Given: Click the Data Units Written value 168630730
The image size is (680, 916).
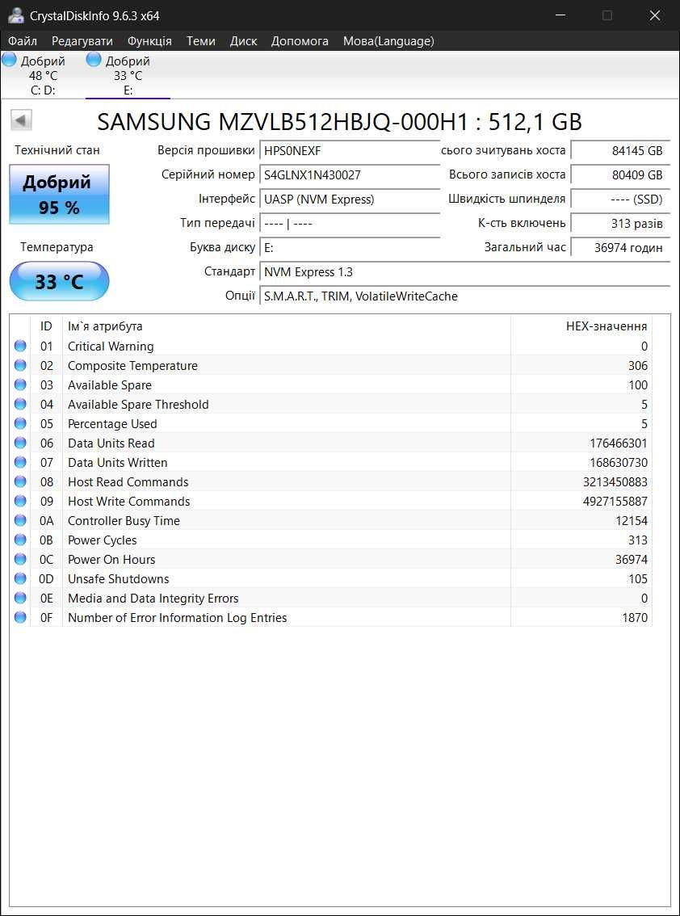Looking at the screenshot, I should (x=618, y=463).
